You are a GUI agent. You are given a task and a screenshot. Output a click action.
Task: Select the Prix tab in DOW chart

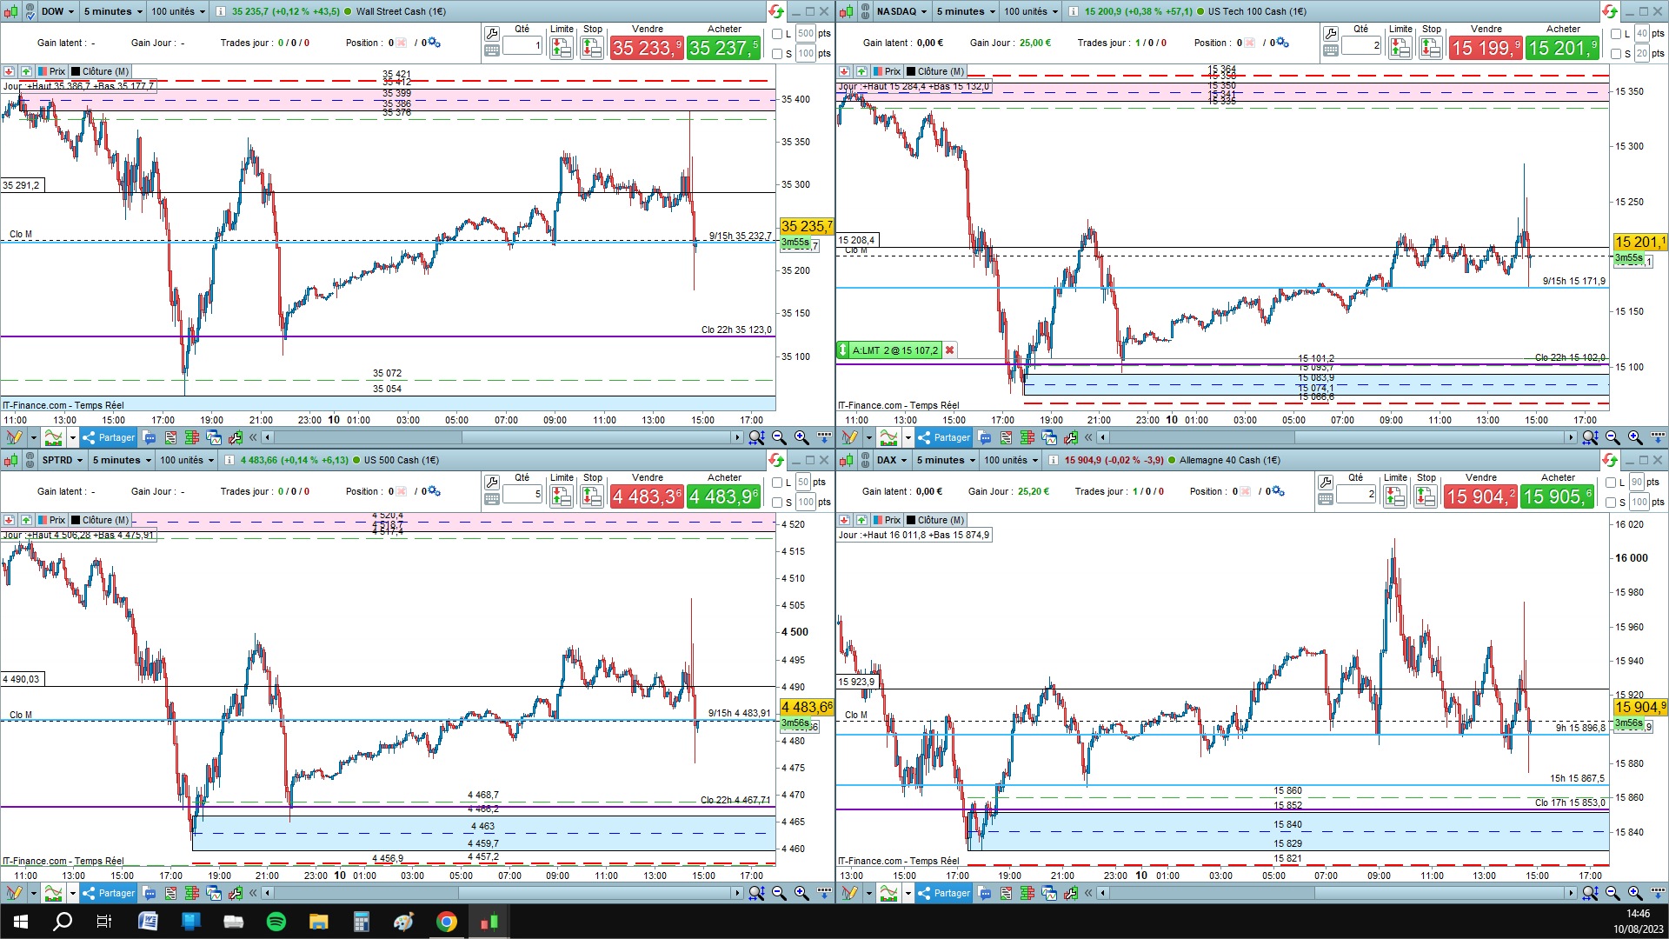pyautogui.click(x=51, y=71)
